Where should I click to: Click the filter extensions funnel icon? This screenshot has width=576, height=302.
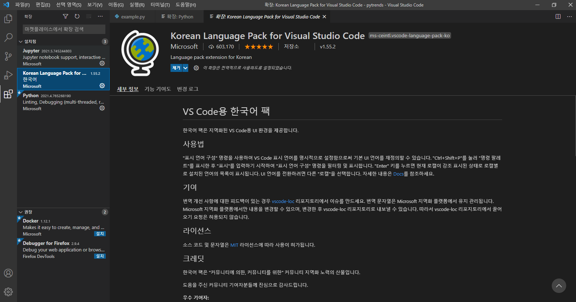[66, 16]
